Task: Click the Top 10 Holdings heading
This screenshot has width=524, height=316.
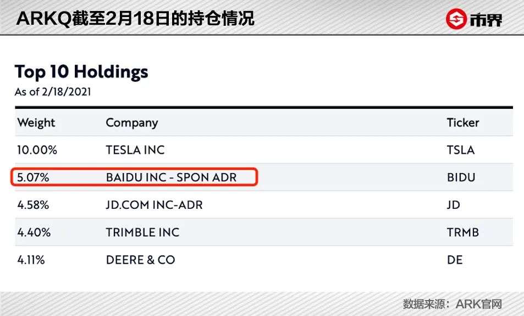Action: (81, 72)
